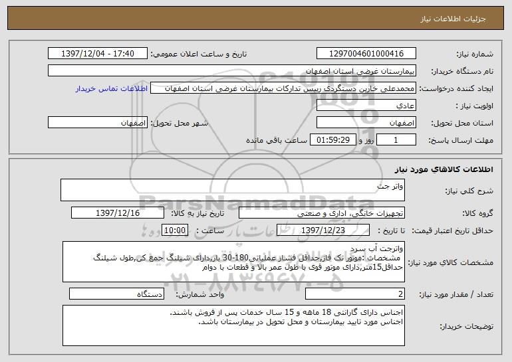
Task: Click the item specifications text box
Action: click(233, 262)
